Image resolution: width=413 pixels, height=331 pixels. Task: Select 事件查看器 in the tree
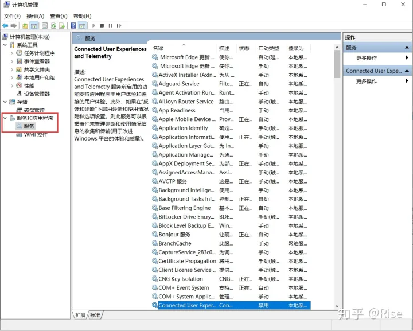(37, 61)
